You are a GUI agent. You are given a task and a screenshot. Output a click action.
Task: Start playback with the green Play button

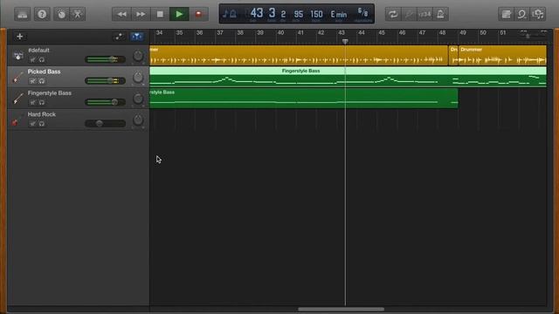click(x=179, y=14)
